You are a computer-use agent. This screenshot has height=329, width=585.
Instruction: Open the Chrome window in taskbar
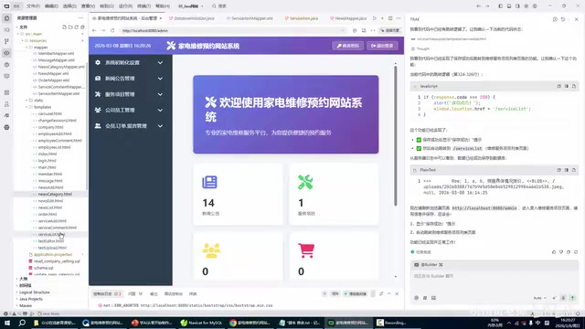[250, 323]
